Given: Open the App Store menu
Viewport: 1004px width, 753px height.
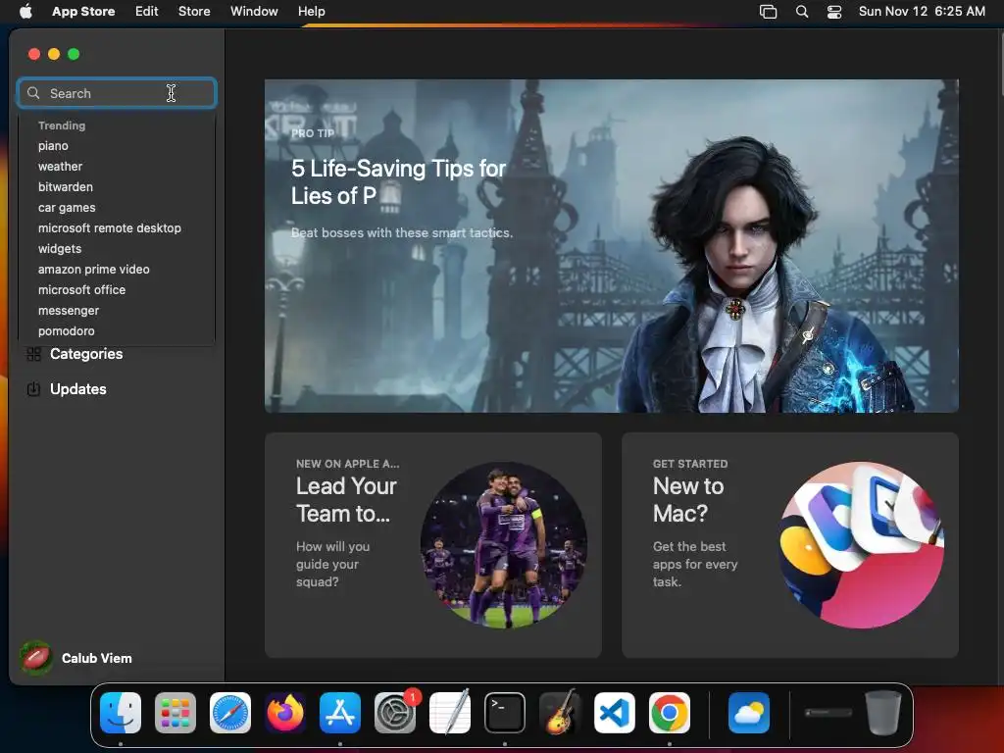Looking at the screenshot, I should coord(83,12).
